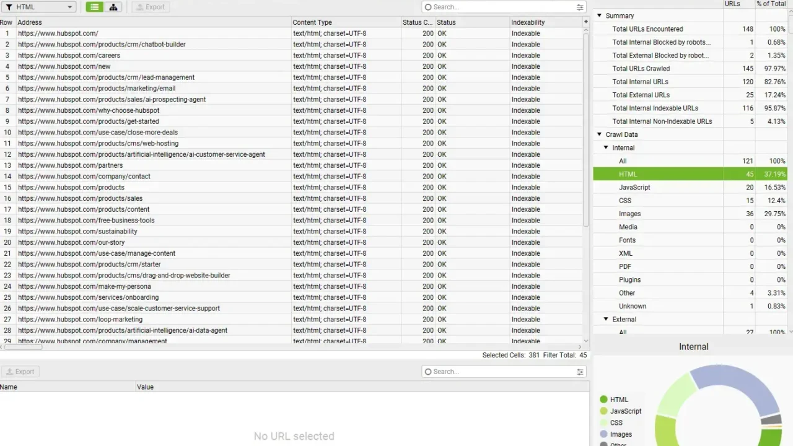Click the Name column header in lower panel

coord(68,387)
